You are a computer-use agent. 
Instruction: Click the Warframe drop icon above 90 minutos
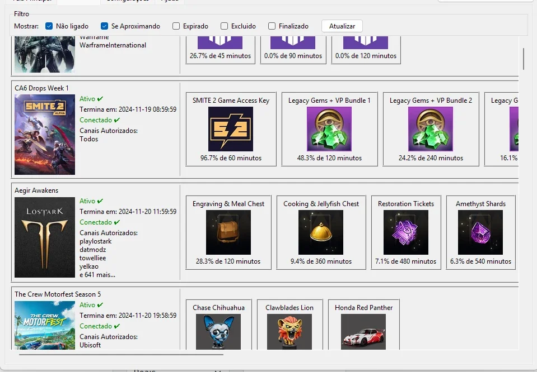pyautogui.click(x=293, y=42)
